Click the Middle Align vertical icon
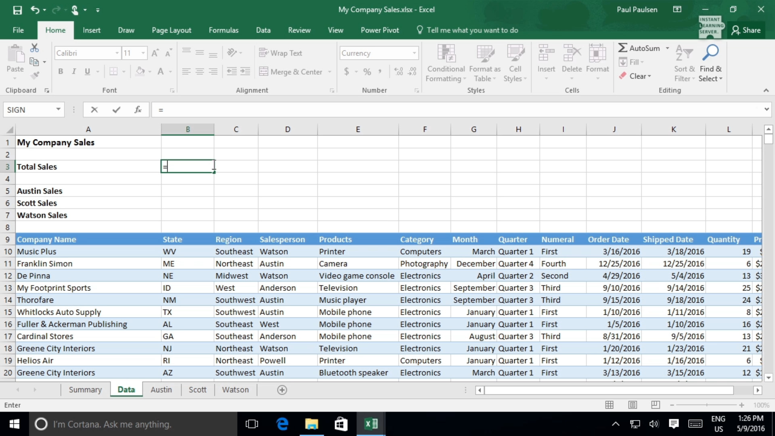The width and height of the screenshot is (775, 436). point(199,53)
